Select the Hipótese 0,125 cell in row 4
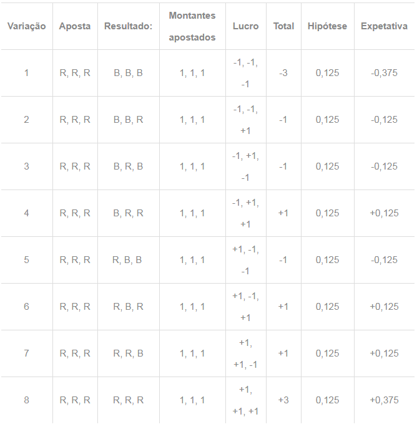 327,213
